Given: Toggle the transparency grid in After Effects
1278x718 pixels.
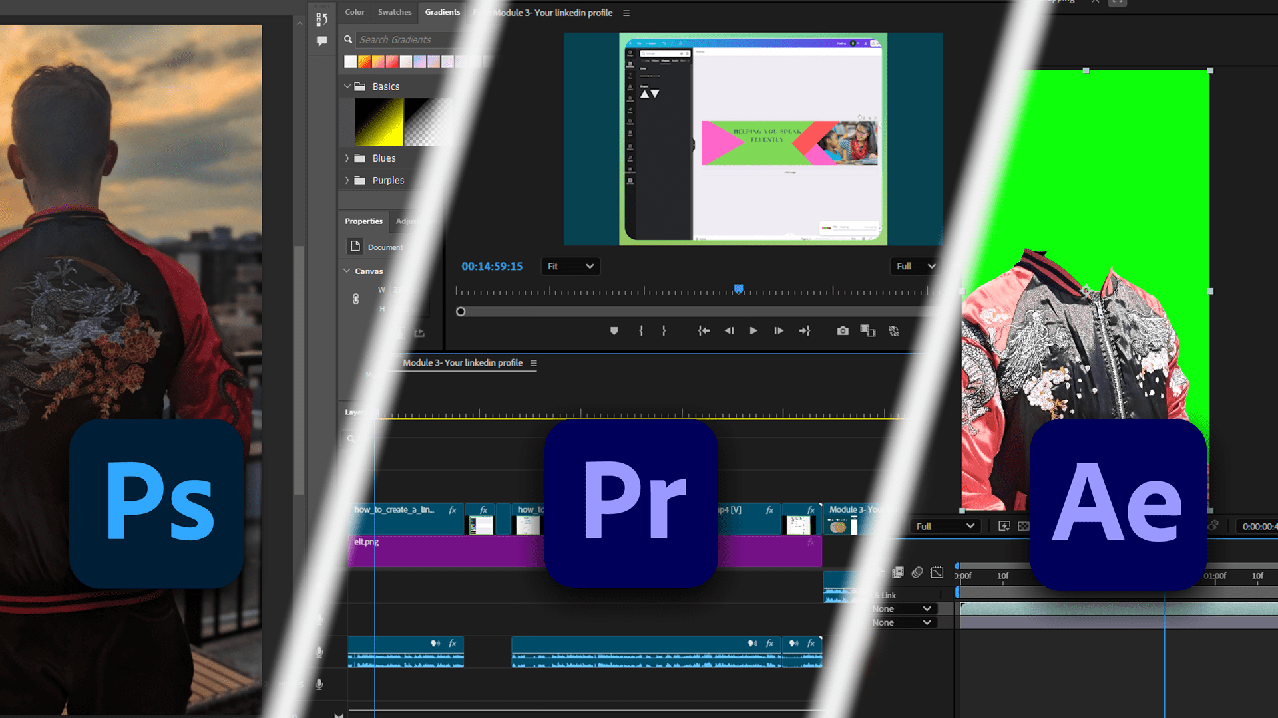Looking at the screenshot, I should coord(1024,526).
